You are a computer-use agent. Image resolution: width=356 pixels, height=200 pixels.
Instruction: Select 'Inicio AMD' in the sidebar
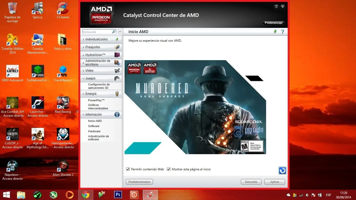point(95,121)
